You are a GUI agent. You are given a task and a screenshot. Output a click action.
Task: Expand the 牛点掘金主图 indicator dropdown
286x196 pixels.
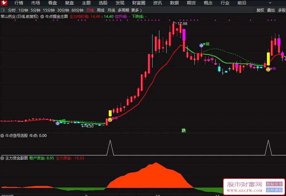coord(42,17)
